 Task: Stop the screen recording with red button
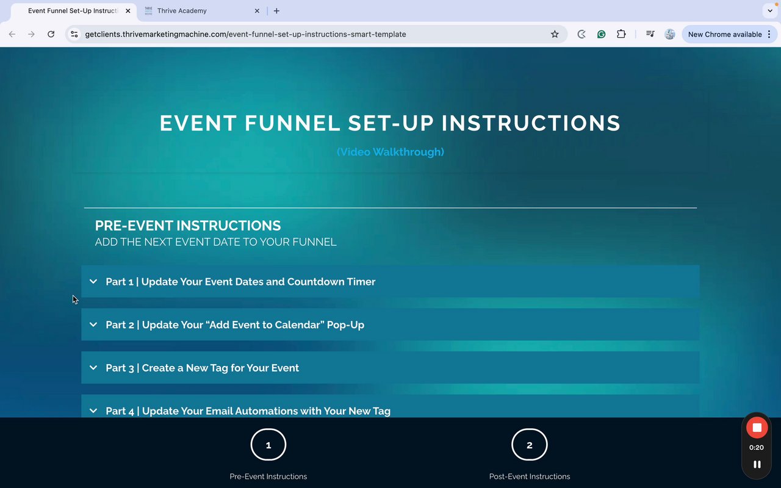pos(757,428)
